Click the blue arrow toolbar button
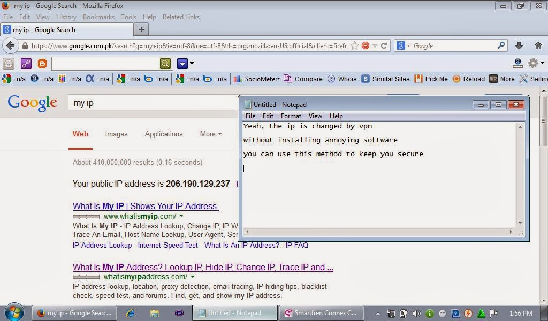 (182, 64)
